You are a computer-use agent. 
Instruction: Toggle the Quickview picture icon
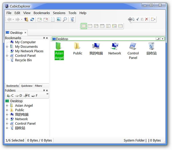(x=59, y=19)
